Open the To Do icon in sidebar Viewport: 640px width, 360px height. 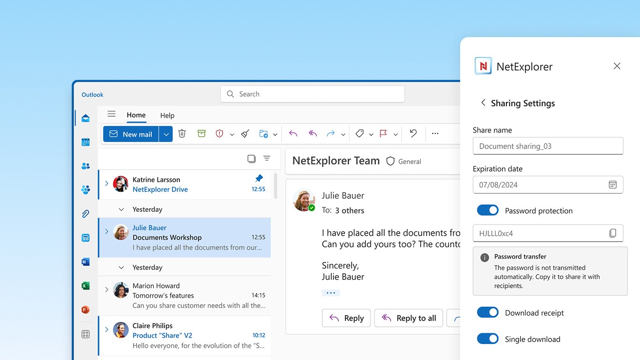[85, 238]
